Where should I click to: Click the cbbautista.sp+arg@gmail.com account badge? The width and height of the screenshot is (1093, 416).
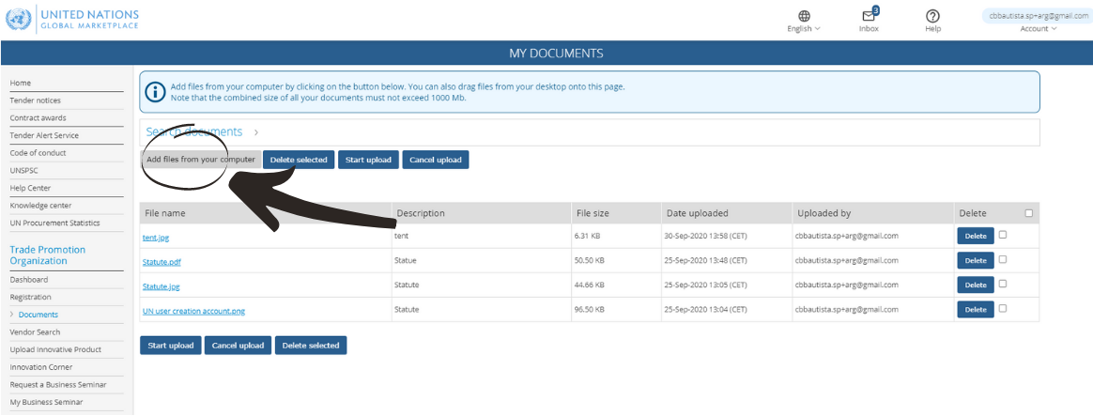click(1039, 15)
